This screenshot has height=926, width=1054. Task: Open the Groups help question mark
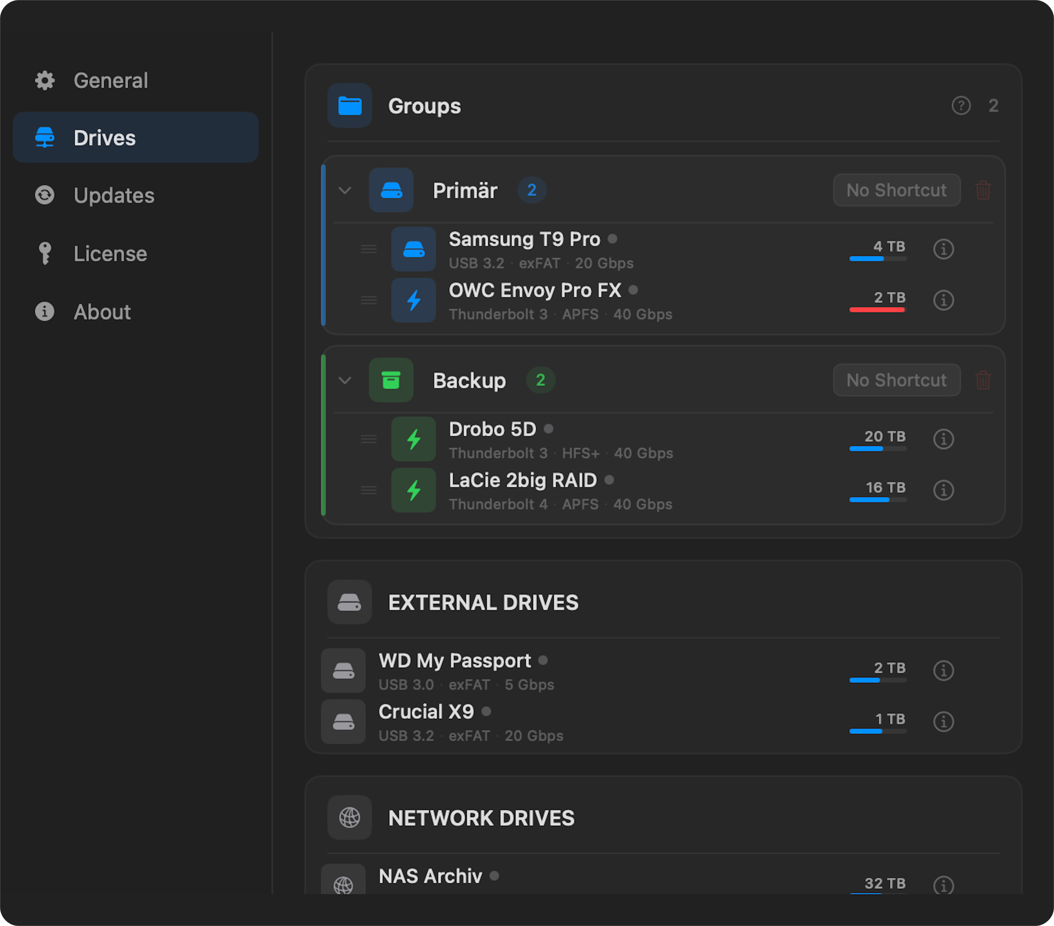961,106
